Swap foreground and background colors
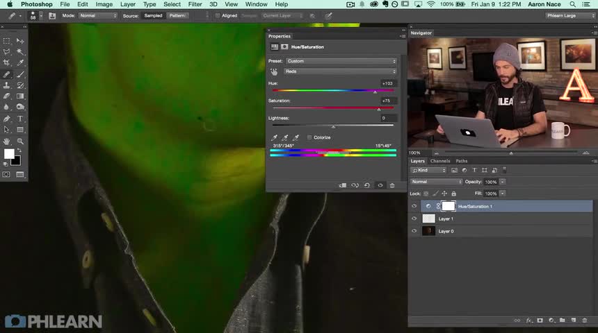 (19, 151)
